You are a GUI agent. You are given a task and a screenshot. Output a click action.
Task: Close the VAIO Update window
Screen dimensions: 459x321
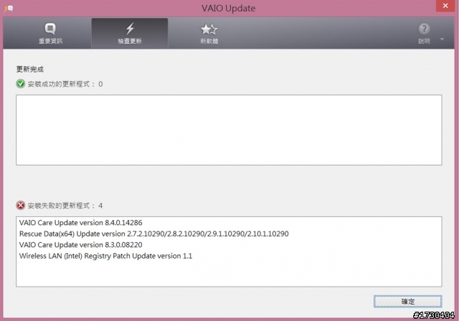(445, 6)
